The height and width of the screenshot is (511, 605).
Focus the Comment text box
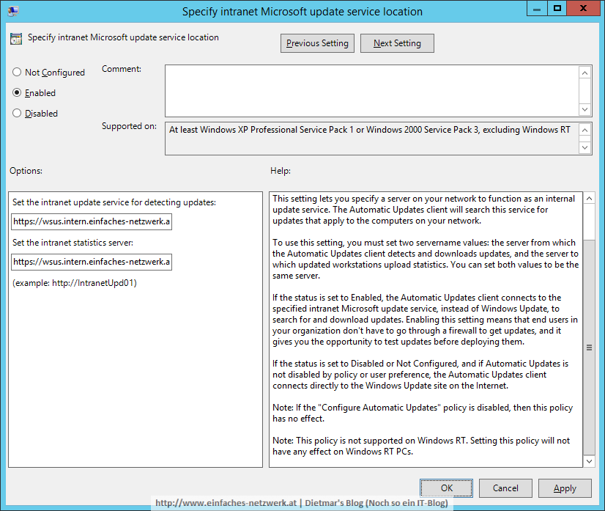[372, 91]
